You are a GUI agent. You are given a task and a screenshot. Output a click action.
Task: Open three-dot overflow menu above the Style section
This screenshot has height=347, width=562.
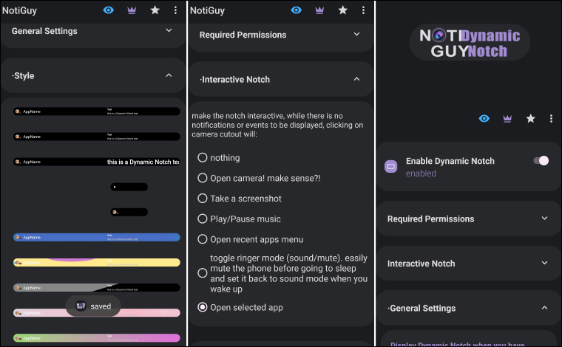point(175,10)
